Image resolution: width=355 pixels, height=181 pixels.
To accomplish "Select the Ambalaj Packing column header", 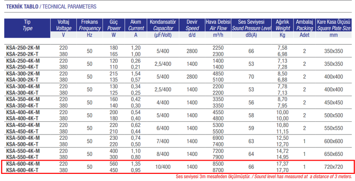I will [304, 25].
